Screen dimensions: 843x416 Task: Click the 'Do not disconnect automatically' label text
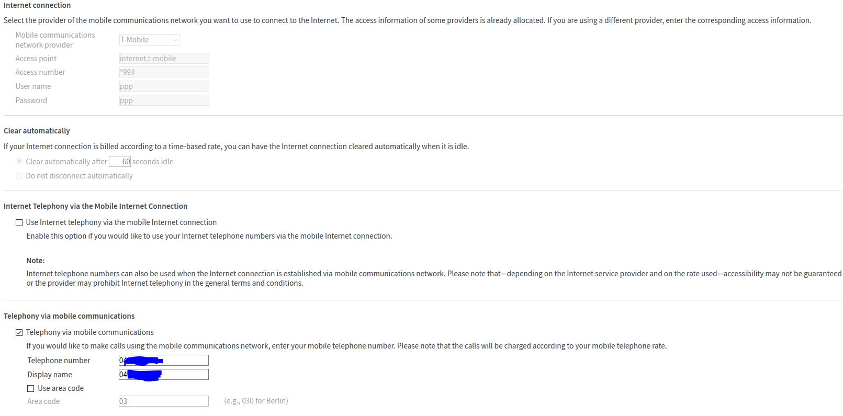[x=79, y=176]
